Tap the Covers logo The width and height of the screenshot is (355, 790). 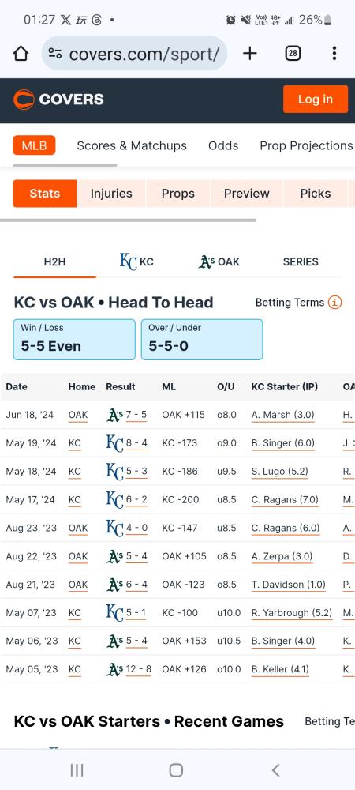58,100
